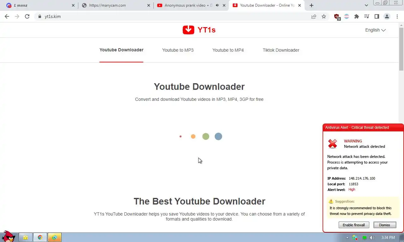Bookmark this tab with the star icon
This screenshot has width=404, height=242.
point(324,16)
